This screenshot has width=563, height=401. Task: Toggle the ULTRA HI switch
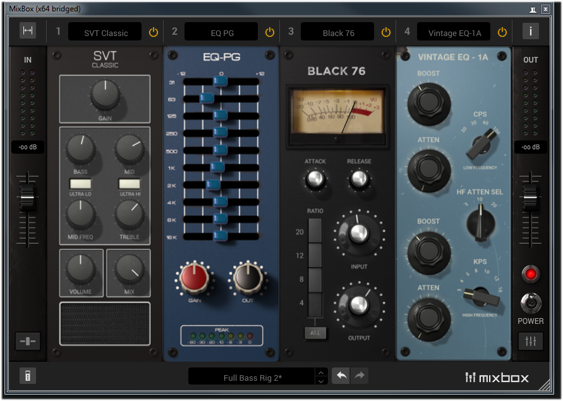[x=130, y=184]
